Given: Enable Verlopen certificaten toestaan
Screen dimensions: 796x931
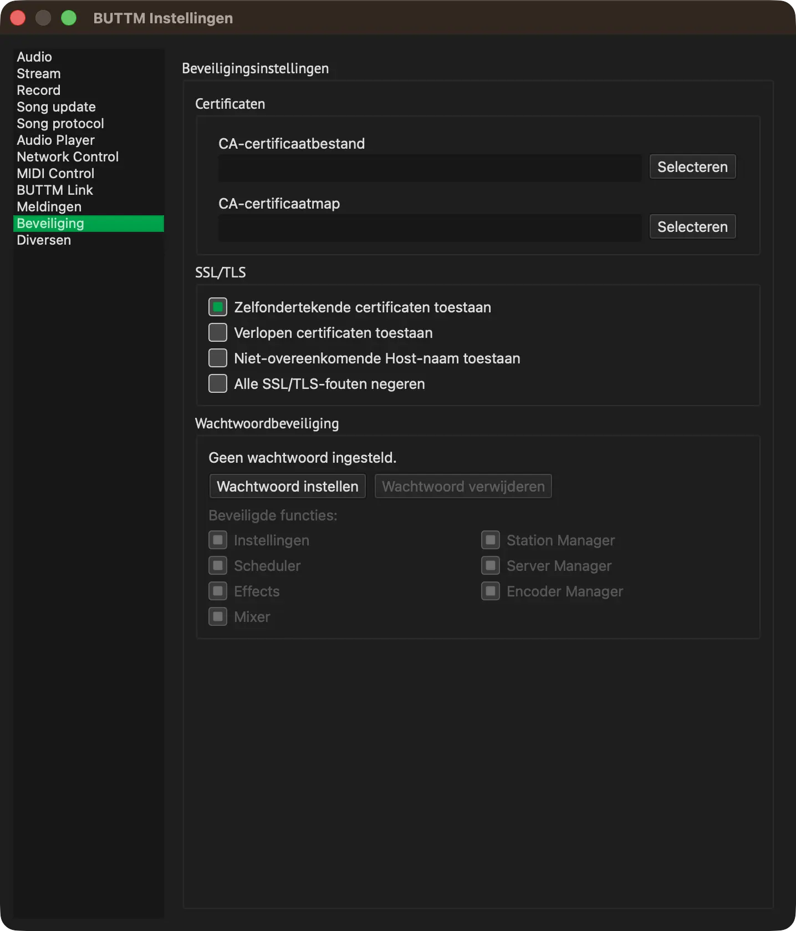Looking at the screenshot, I should coord(218,332).
